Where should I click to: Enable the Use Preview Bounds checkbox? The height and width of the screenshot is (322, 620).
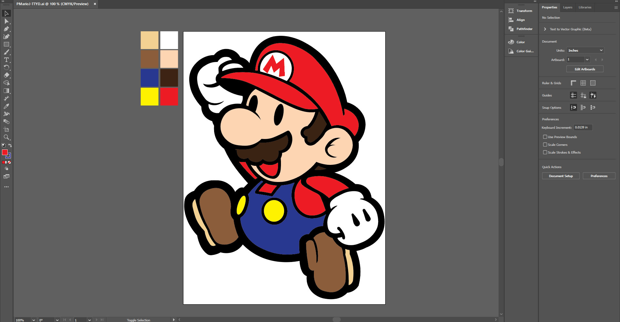(x=545, y=137)
